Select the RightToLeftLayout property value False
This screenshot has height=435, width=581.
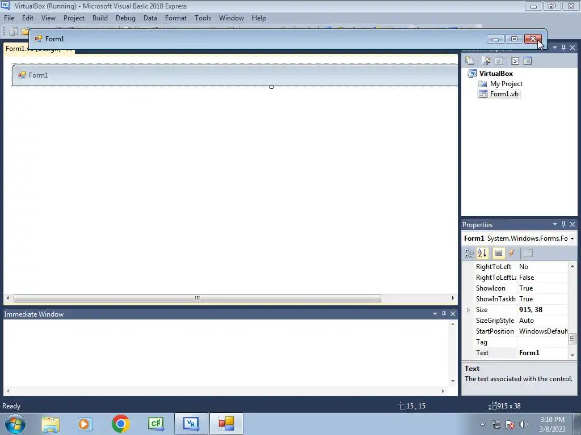point(527,278)
